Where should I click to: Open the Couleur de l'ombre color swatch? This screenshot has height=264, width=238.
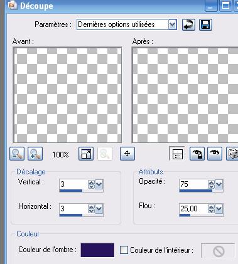tap(97, 250)
